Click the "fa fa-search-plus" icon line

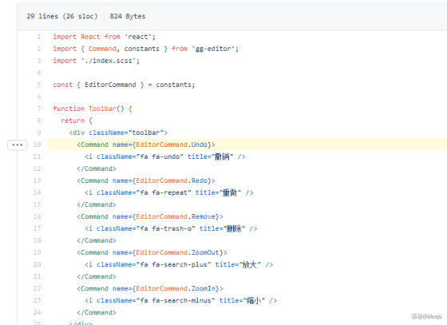(179, 264)
